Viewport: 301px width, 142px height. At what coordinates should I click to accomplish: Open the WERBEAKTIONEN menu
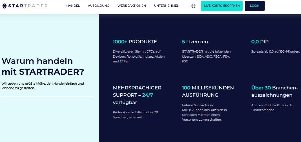point(132,6)
